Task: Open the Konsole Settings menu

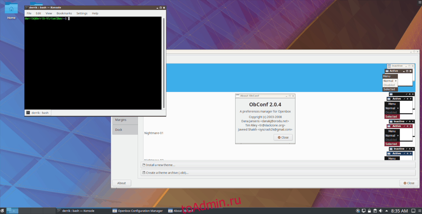Action: (x=82, y=13)
